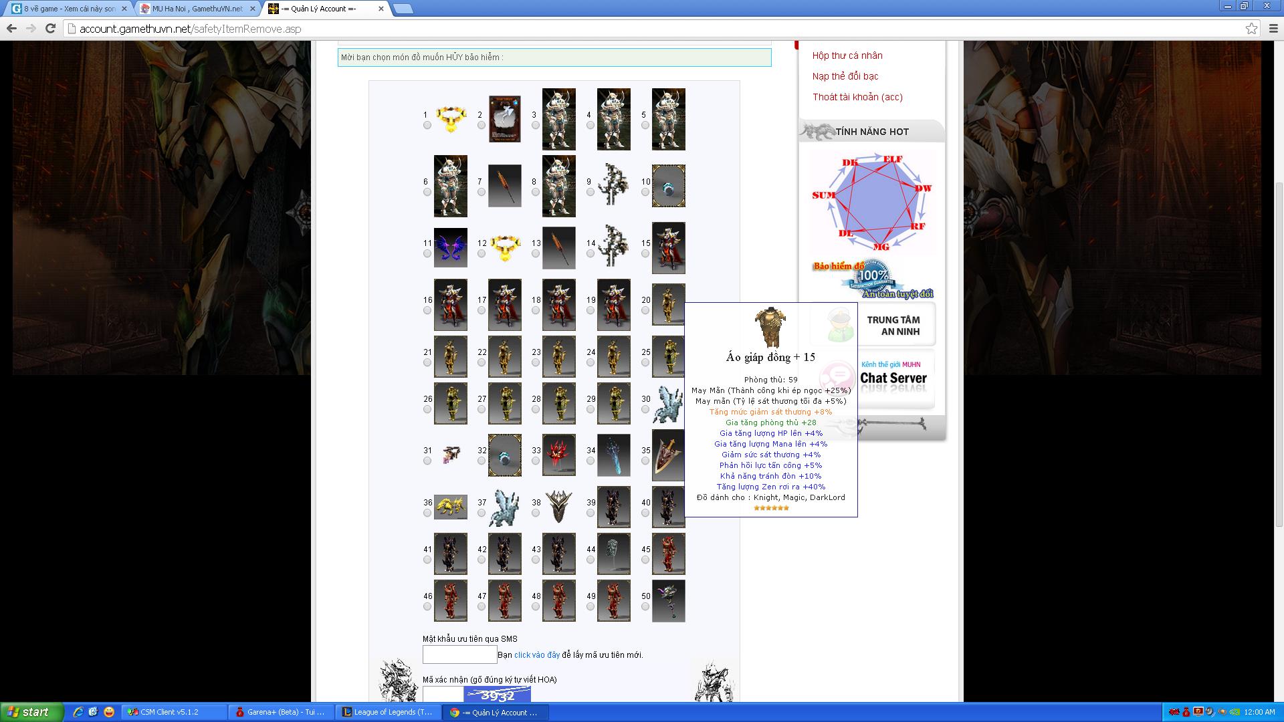Screen dimensions: 1284x722
Task: Click the golden beast item icon 36
Action: point(450,507)
